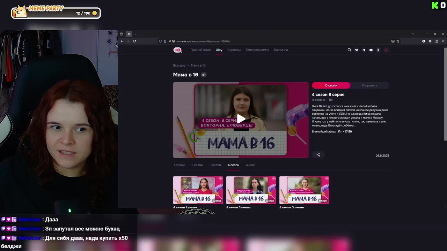Click the Kick logo in the stream overlay
This screenshot has height=251, width=447.
pyautogui.click(x=435, y=5)
